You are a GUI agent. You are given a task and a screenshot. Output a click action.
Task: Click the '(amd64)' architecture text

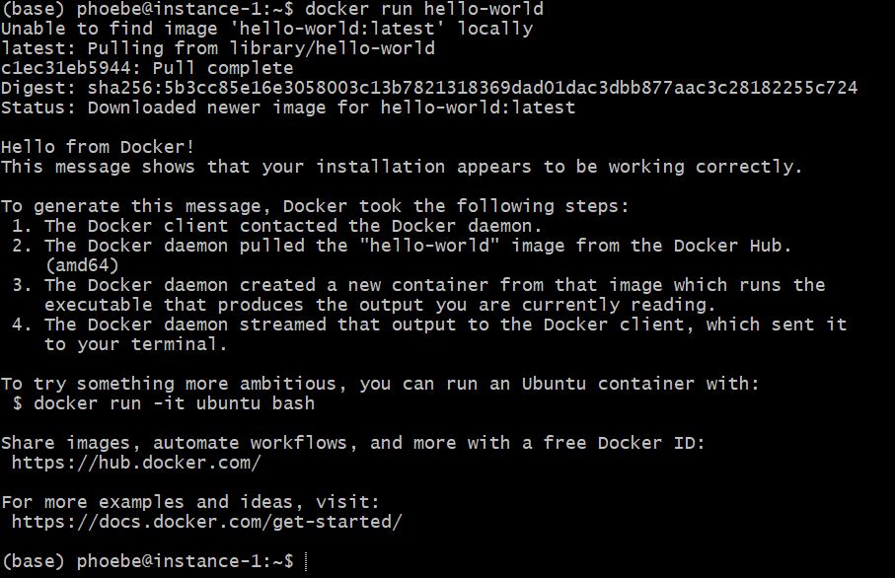(82, 265)
